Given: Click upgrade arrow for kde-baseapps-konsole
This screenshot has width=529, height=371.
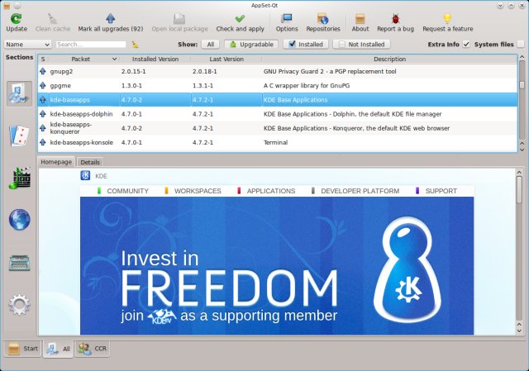Looking at the screenshot, I should (x=42, y=142).
